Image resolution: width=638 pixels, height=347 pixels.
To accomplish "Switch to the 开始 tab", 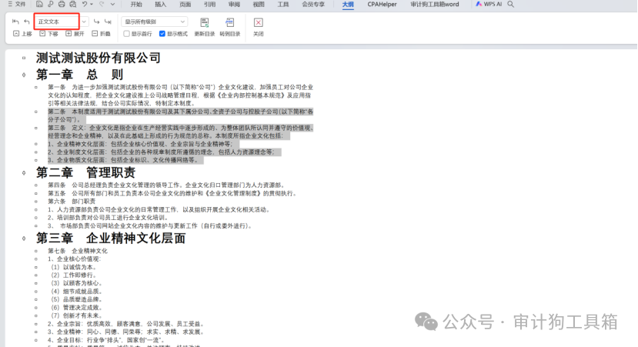I will click(136, 4).
